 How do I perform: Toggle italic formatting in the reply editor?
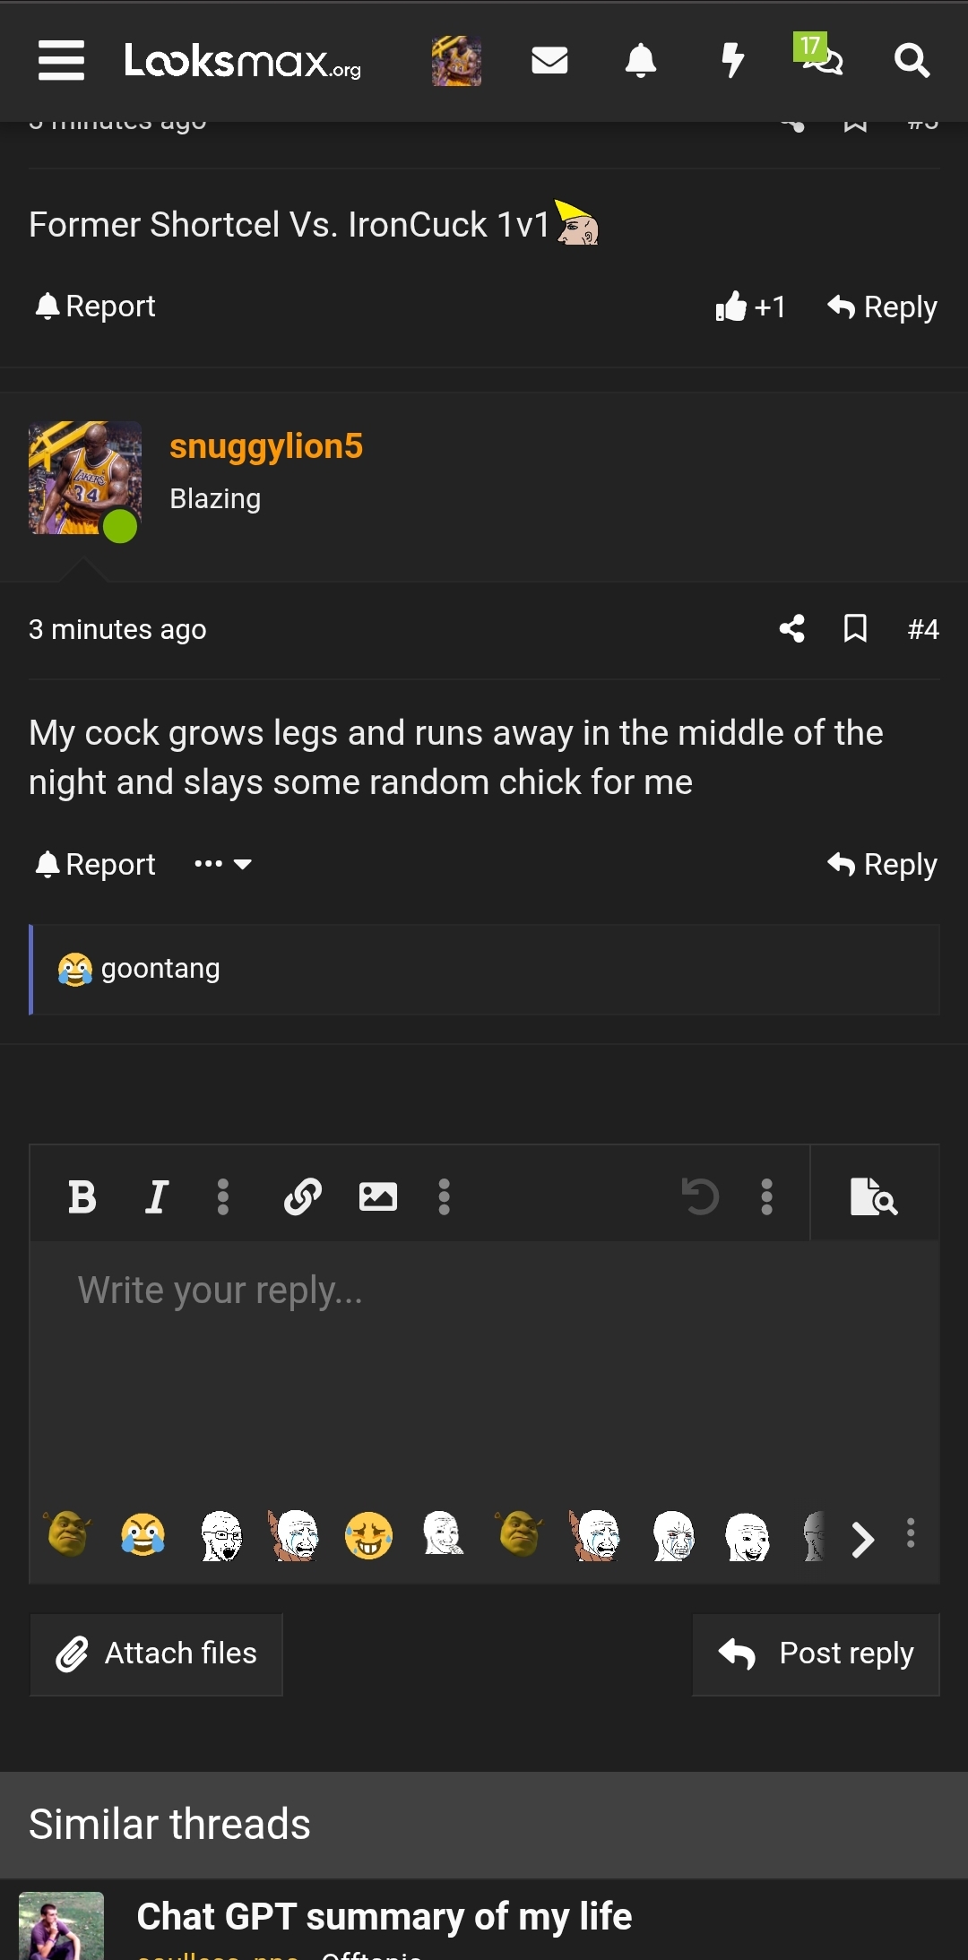[156, 1195]
